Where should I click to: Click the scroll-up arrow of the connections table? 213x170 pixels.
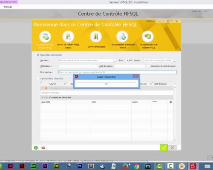tap(175, 87)
